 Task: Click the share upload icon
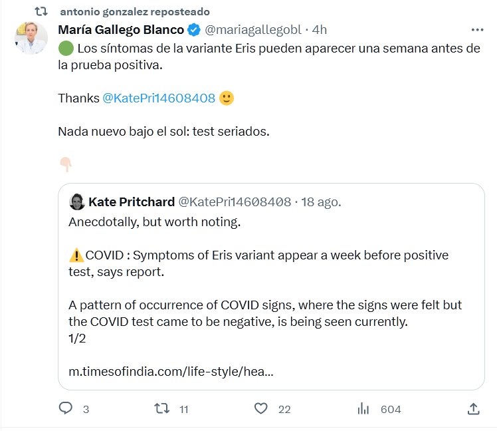click(473, 408)
